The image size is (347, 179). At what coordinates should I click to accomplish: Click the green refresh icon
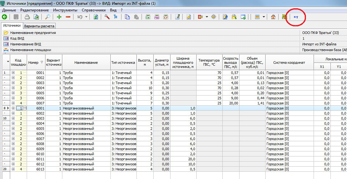(x=95, y=17)
